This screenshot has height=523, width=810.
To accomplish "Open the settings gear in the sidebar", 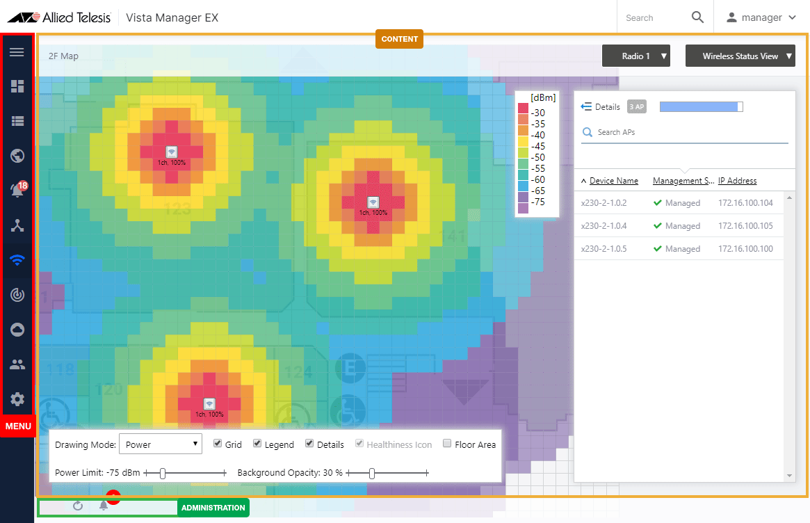I will pos(17,399).
